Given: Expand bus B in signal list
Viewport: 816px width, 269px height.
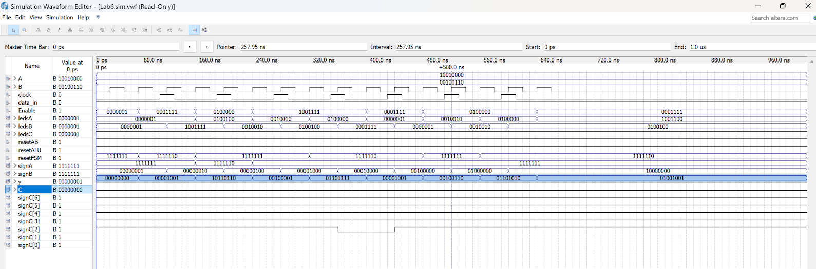Looking at the screenshot, I should click(15, 87).
